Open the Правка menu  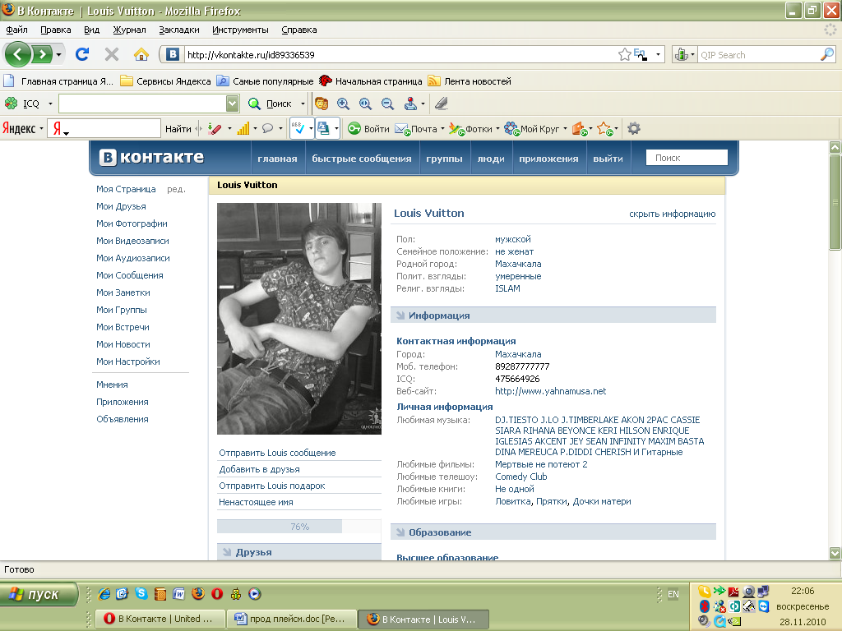tap(56, 30)
